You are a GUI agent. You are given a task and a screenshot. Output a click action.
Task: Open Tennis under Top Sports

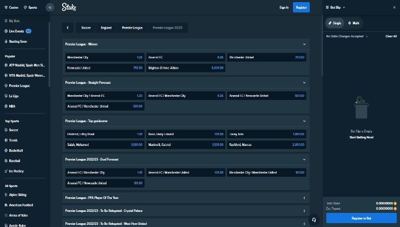11,140
